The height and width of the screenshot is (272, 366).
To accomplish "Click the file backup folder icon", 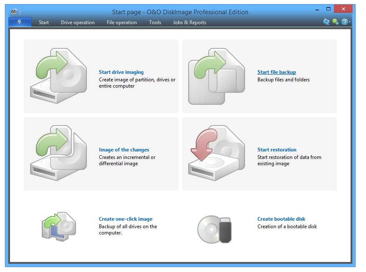I will pyautogui.click(x=217, y=76).
